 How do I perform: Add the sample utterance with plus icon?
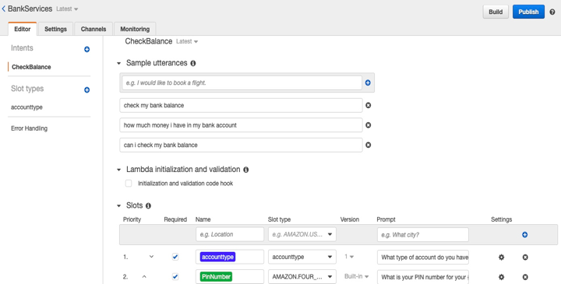click(x=368, y=83)
